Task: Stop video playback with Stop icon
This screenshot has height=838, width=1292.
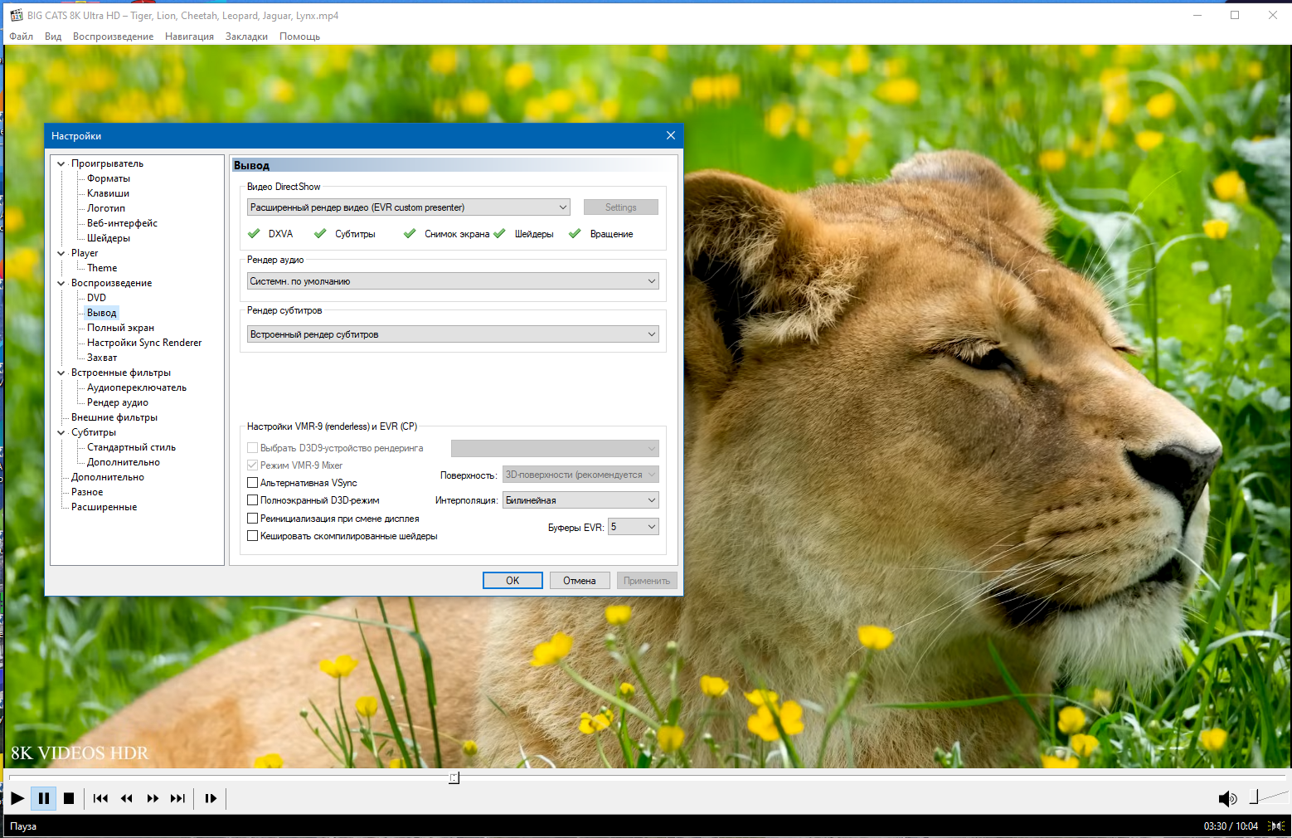Action: tap(69, 798)
